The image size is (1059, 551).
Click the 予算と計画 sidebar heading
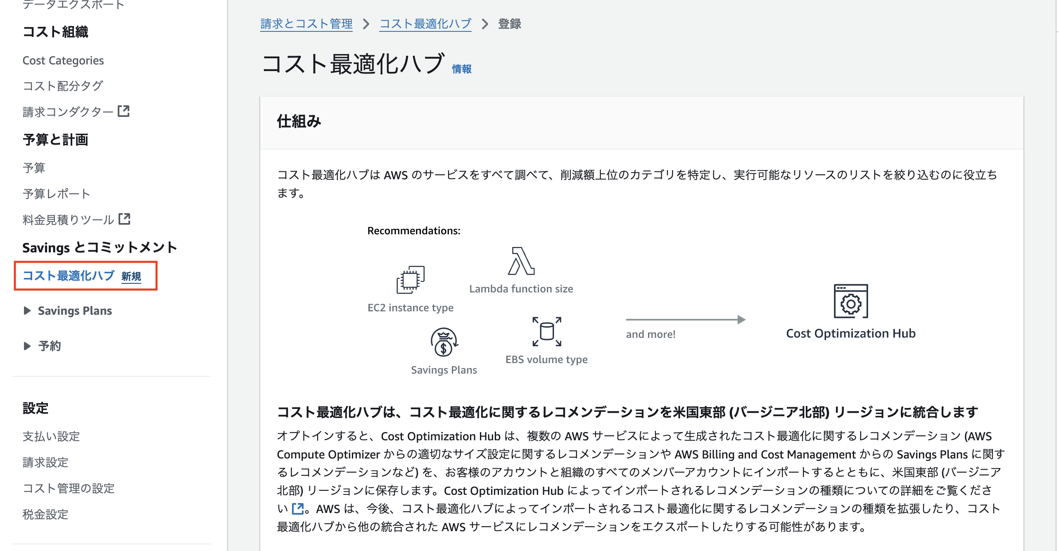[x=55, y=140]
